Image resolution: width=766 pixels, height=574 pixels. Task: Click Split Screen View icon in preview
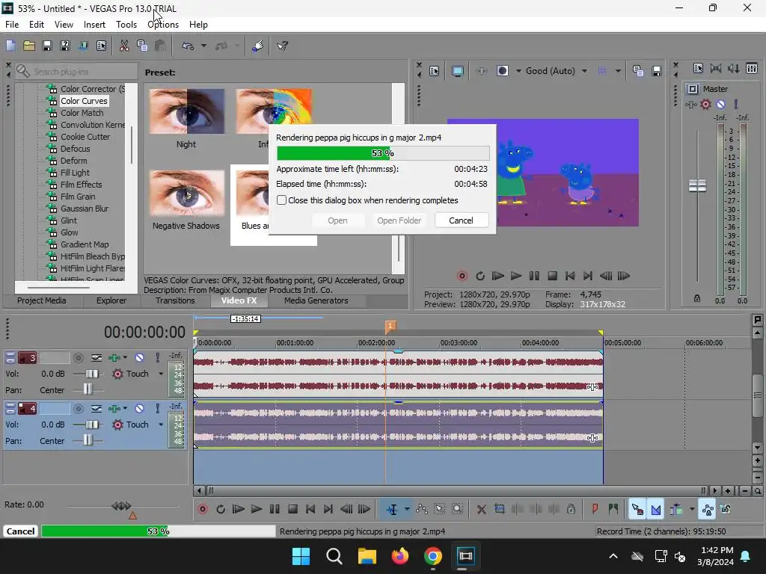pos(502,71)
